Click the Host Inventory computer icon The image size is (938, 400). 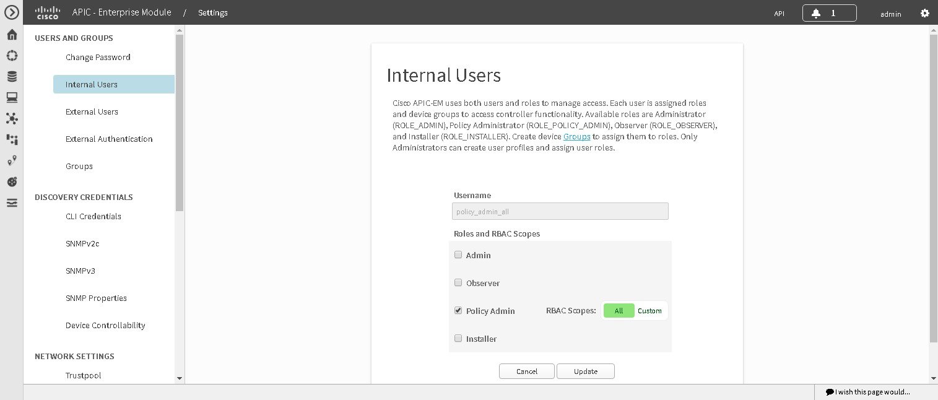[x=11, y=97]
